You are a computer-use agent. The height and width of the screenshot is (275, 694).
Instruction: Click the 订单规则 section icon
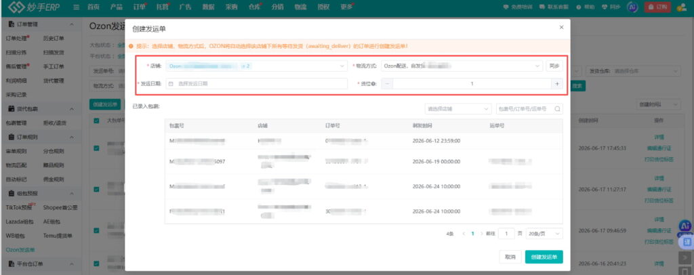[x=12, y=137]
